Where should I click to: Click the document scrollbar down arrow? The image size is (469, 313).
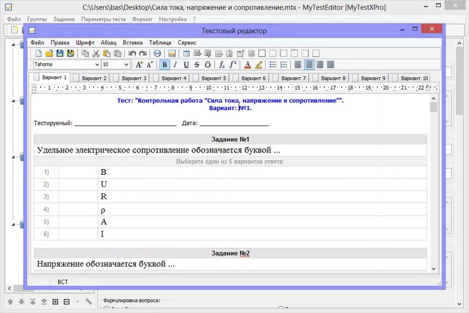[433, 269]
